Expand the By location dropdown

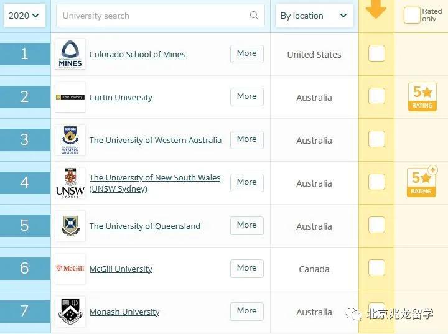(314, 16)
